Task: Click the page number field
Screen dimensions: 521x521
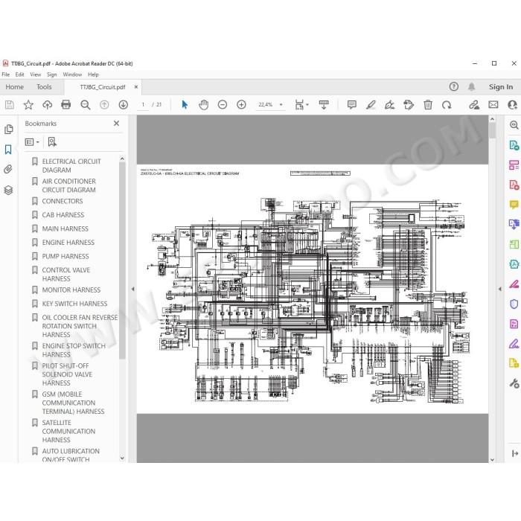Action: pos(143,105)
